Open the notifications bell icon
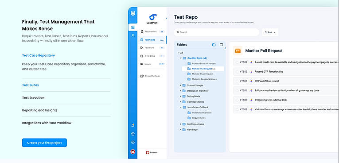The image size is (339, 163). (133, 125)
